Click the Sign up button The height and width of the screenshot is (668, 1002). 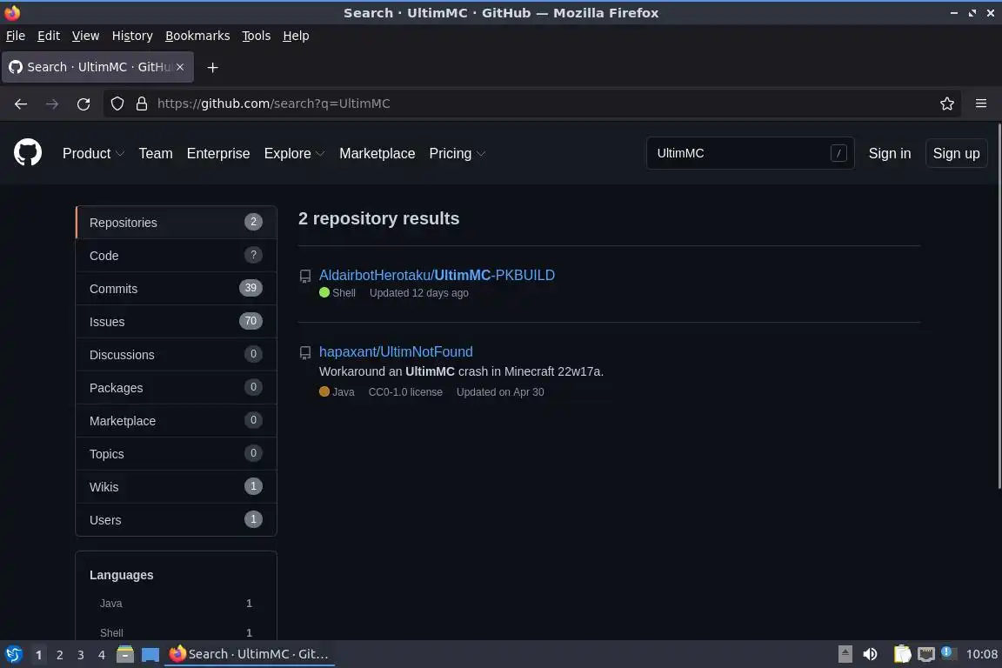(x=956, y=153)
